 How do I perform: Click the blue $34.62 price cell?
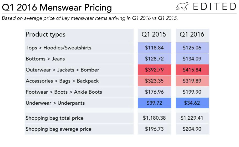[192, 103]
